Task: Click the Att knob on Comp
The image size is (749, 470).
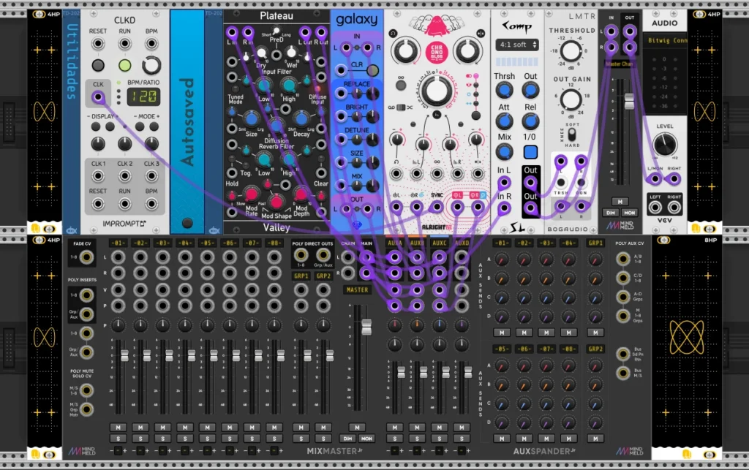Action: coord(504,121)
